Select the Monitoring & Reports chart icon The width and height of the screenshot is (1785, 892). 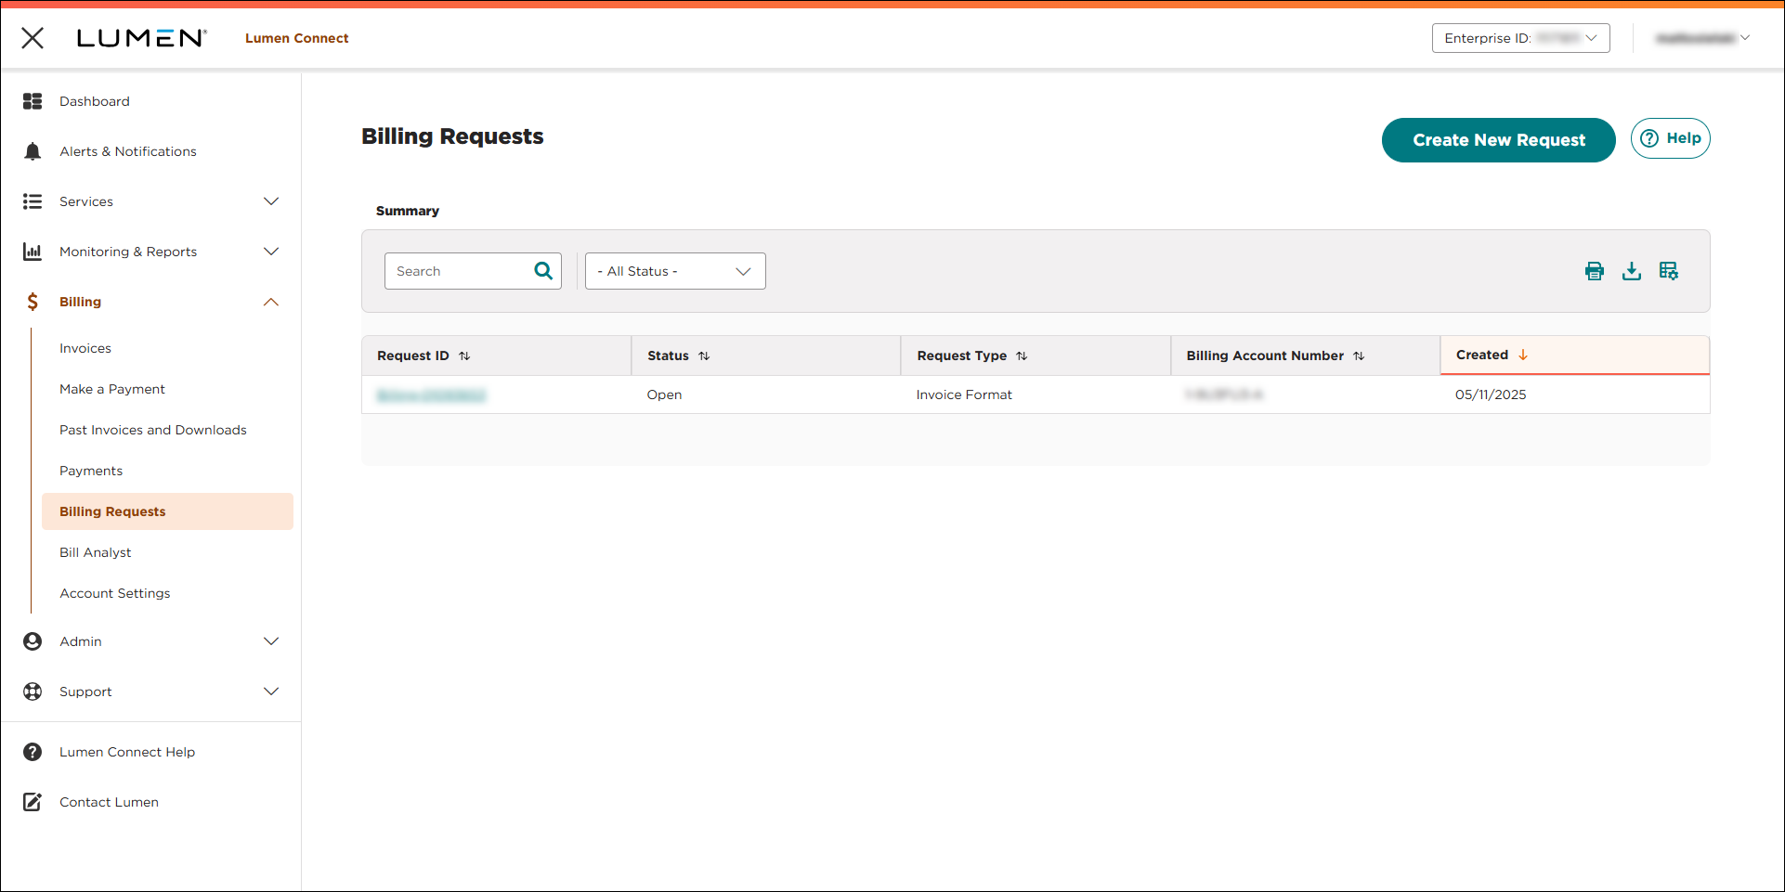33,251
